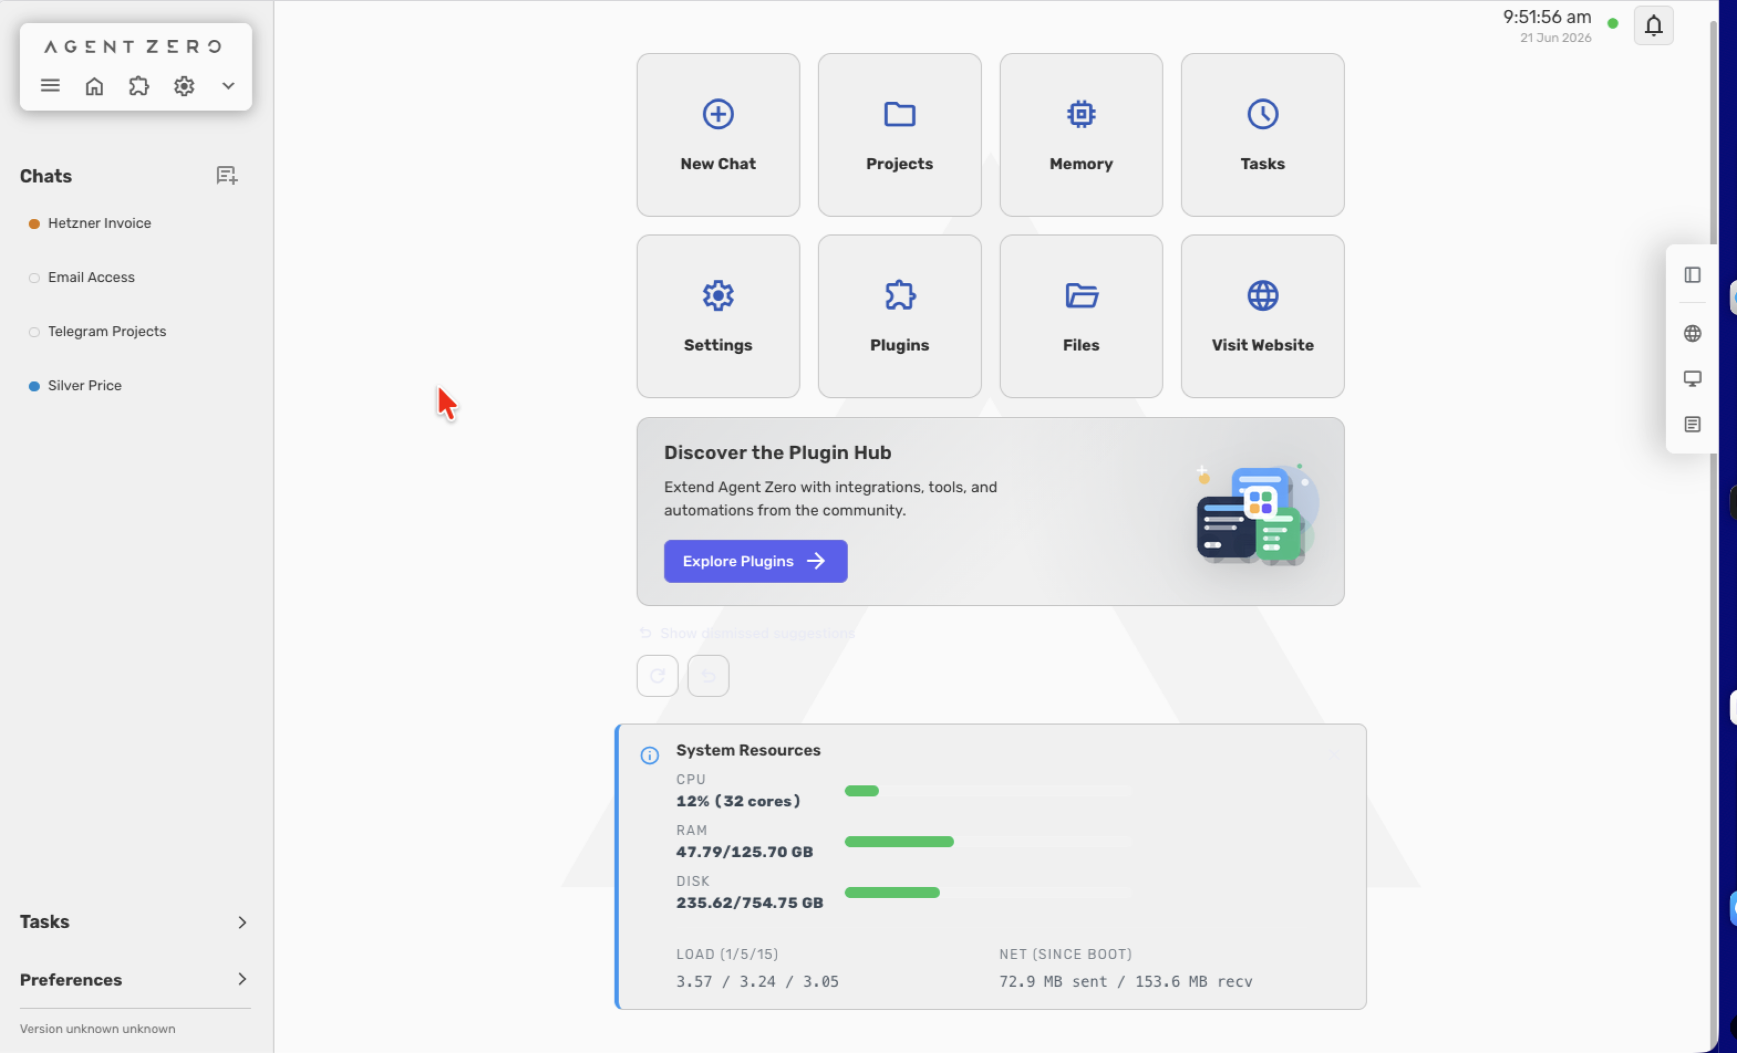Open notifications bell icon
The image size is (1737, 1053).
[1653, 25]
